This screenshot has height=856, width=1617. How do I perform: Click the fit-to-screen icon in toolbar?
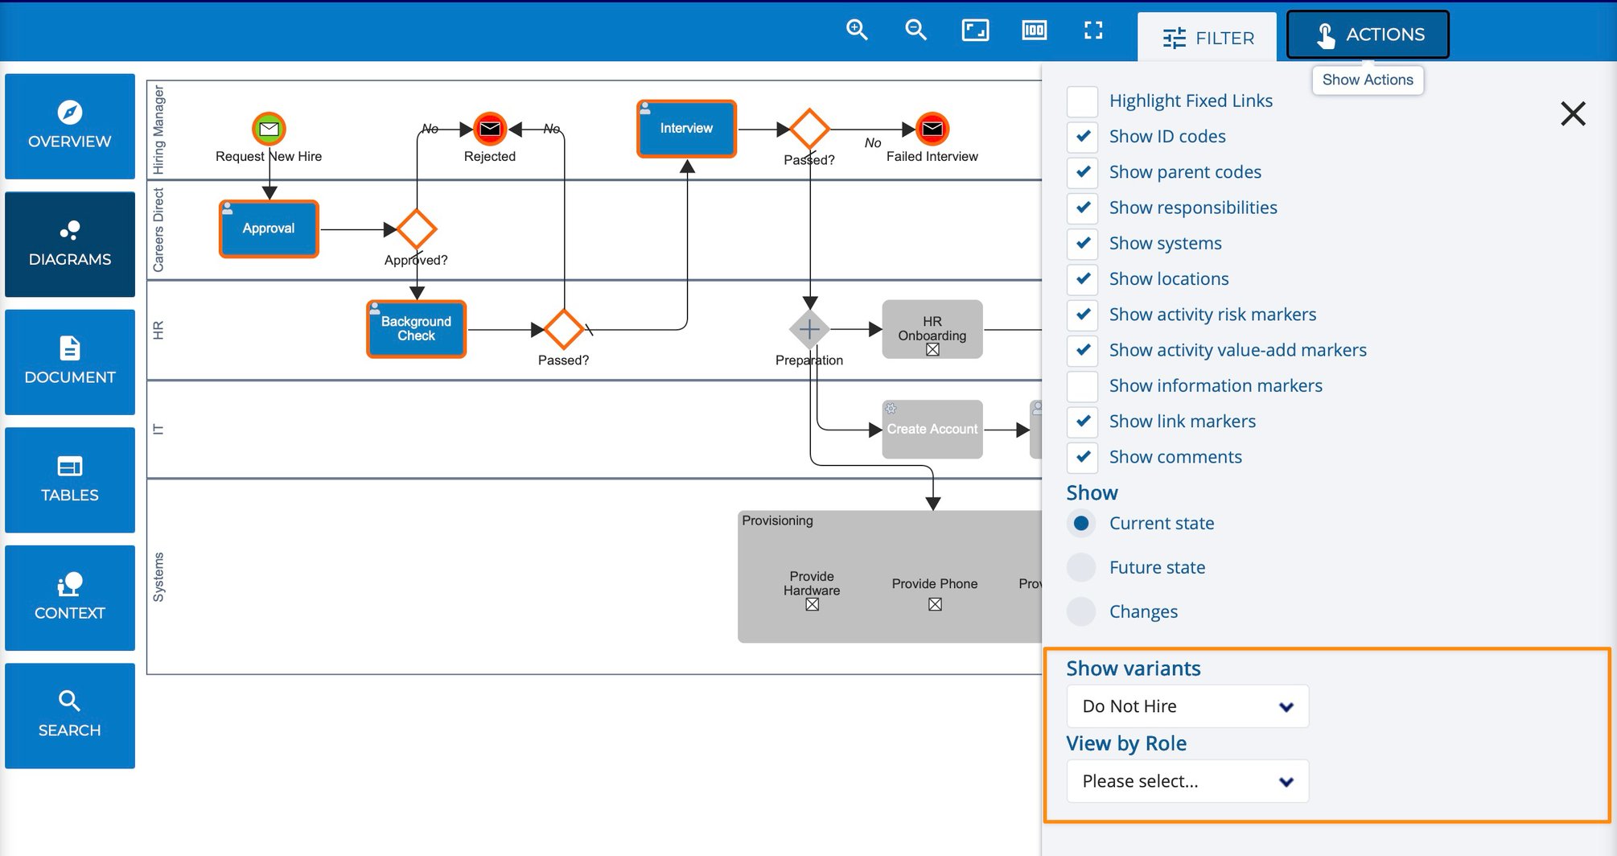tap(975, 31)
